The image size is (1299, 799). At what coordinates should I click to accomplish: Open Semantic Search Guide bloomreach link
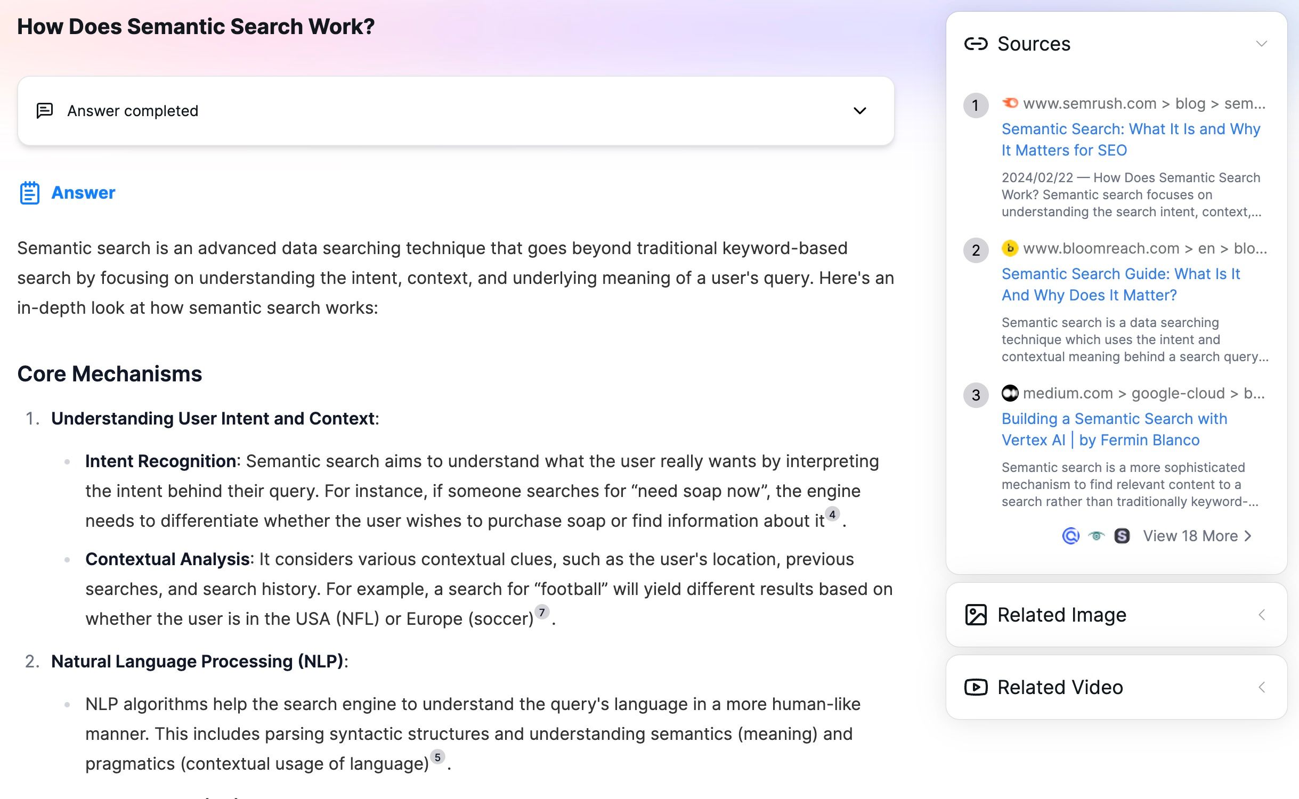(x=1121, y=284)
